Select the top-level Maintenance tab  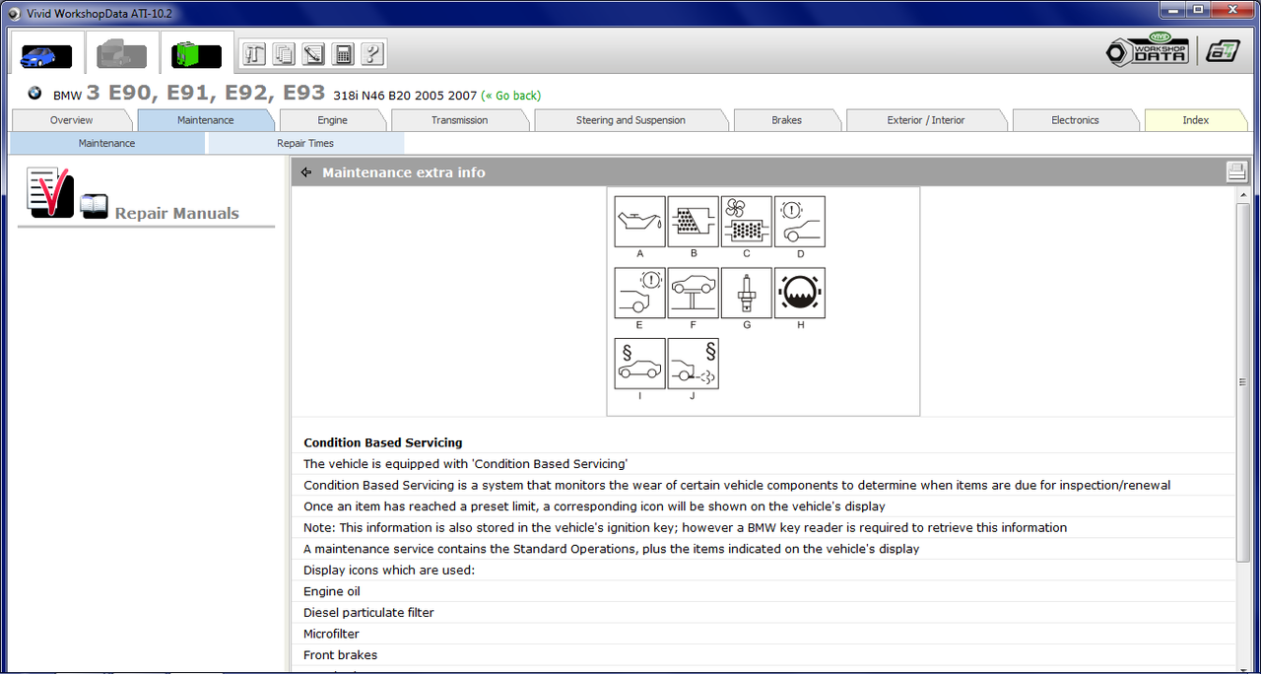tap(206, 120)
